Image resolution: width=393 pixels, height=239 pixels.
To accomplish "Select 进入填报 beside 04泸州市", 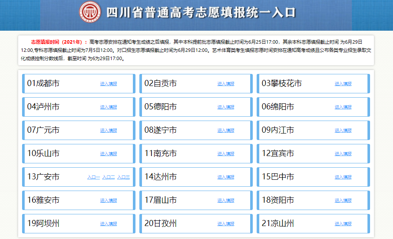I will 109,107.
